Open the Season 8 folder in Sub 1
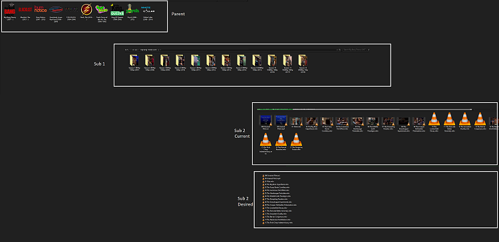This screenshot has width=499, height=242. coord(242,63)
